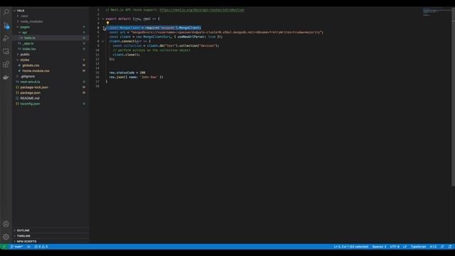Expand the TIMELINE panel
This screenshot has height=256, width=455.
click(x=50, y=235)
